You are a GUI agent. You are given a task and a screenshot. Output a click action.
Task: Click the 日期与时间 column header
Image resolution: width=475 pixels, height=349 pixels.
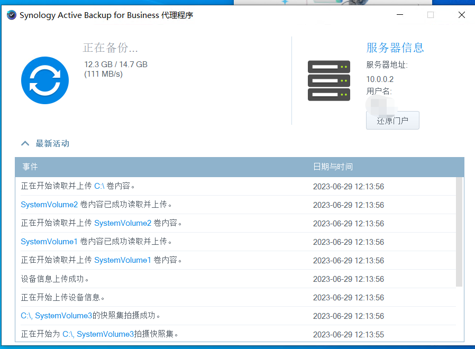[x=333, y=167]
